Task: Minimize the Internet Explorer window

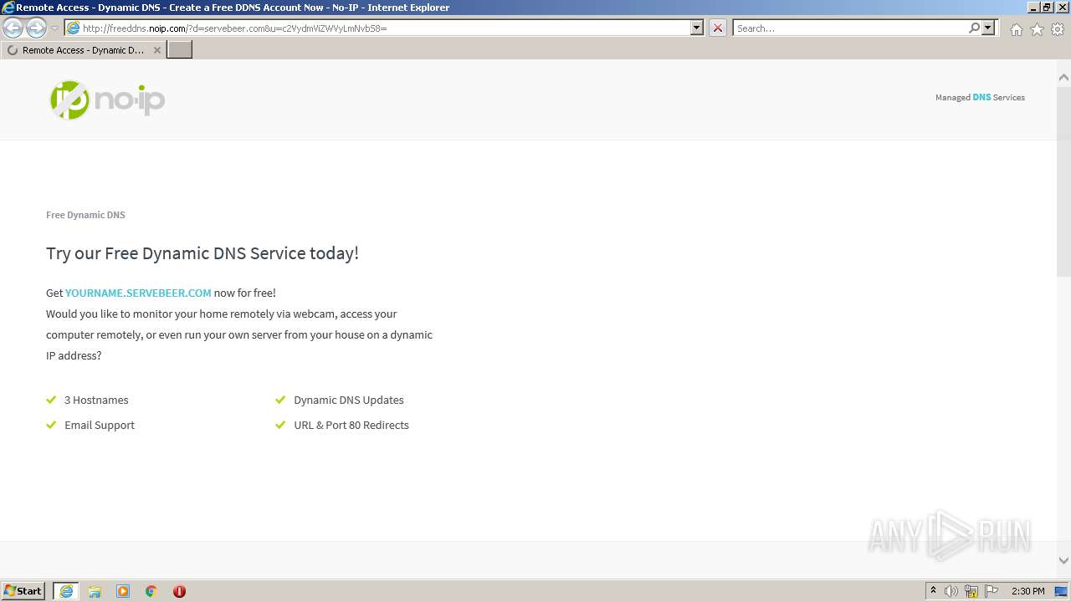Action: point(1033,8)
